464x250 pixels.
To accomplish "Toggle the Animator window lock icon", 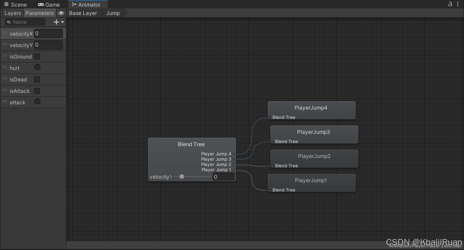I will click(450, 4).
